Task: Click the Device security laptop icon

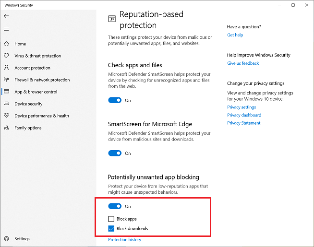Action: 6,104
